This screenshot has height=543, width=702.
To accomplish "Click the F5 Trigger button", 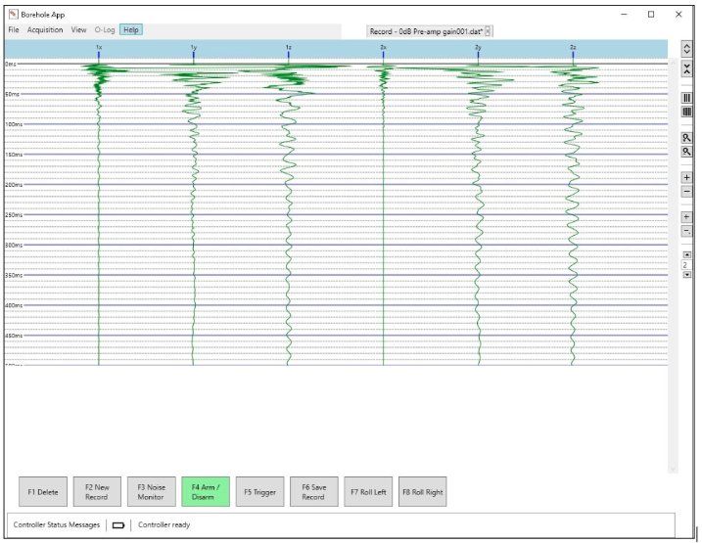I will click(259, 492).
